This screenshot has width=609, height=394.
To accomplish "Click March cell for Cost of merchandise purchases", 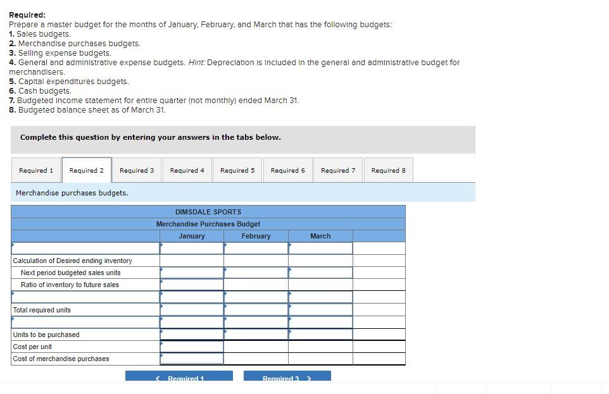I will 320,359.
